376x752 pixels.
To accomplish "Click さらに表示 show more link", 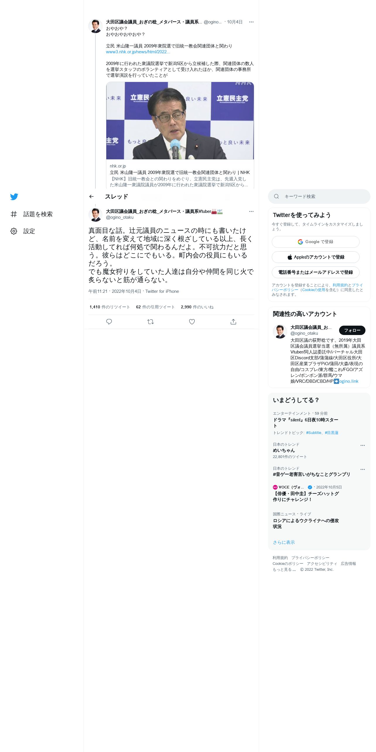I will (284, 542).
